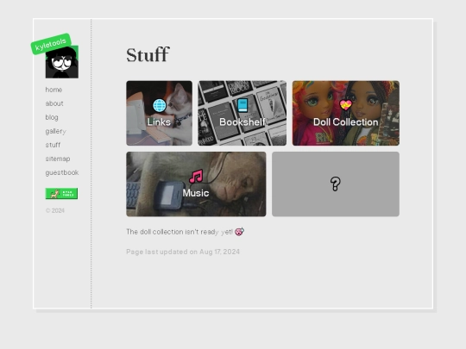Image resolution: width=466 pixels, height=349 pixels.
Task: Select stuff in the sidebar navigation
Action: click(x=53, y=145)
